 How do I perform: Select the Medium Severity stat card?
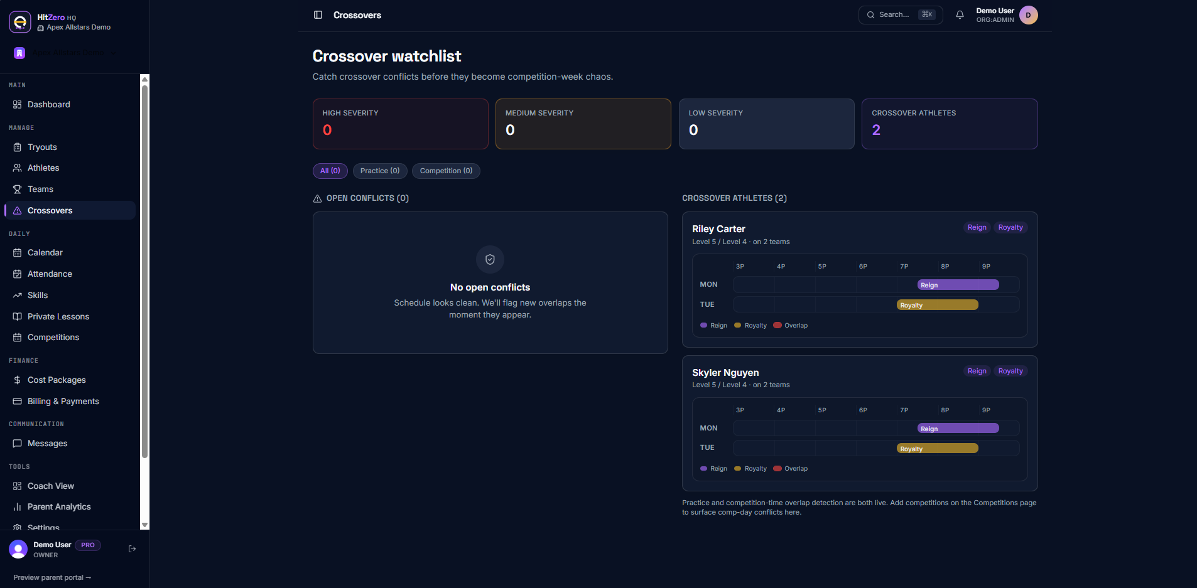(583, 124)
